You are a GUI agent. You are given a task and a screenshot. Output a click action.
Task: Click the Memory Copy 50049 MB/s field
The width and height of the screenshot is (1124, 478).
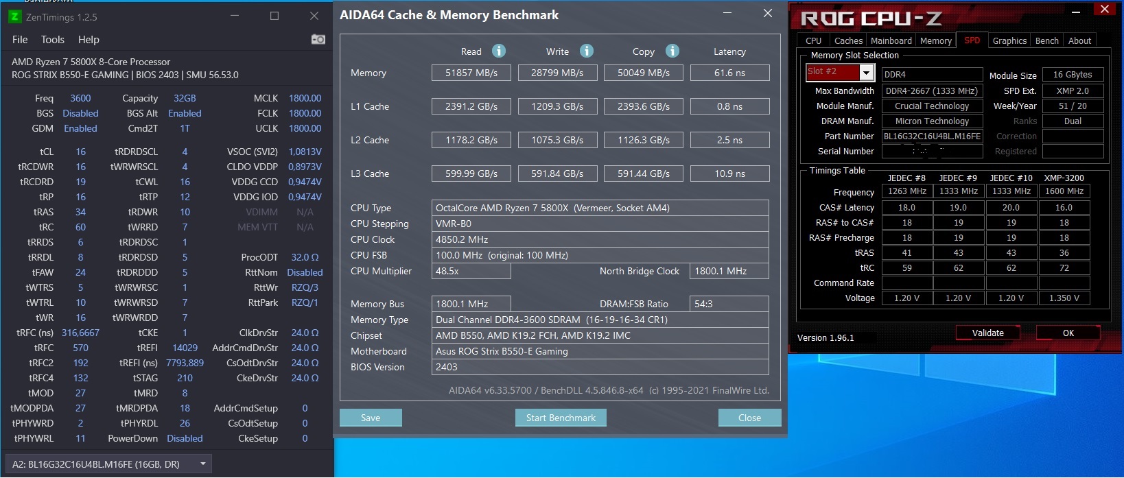[x=644, y=73]
